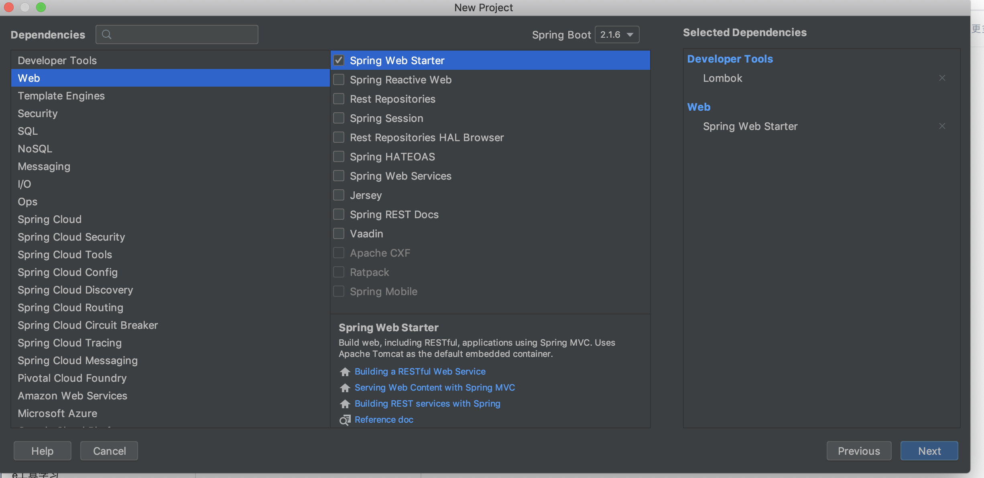Select the Ops category
984x478 pixels.
point(170,201)
